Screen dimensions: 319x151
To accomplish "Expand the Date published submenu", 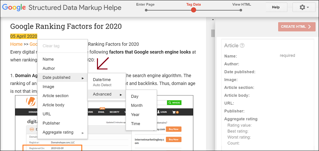I will coord(63,77).
